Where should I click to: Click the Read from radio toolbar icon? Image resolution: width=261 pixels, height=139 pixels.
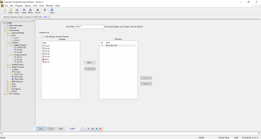pos(24,11)
